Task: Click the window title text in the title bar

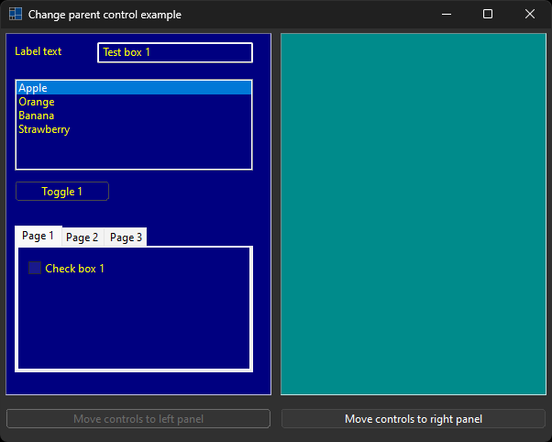Action: coord(105,15)
